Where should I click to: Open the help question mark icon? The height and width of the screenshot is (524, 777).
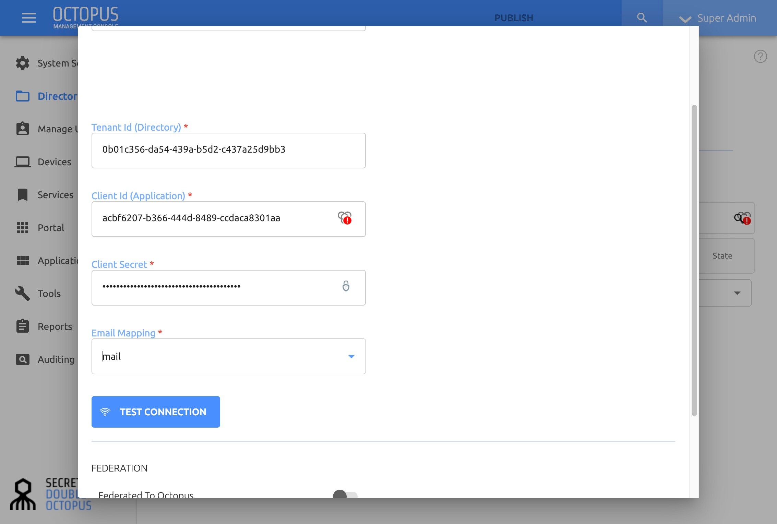[x=760, y=56]
